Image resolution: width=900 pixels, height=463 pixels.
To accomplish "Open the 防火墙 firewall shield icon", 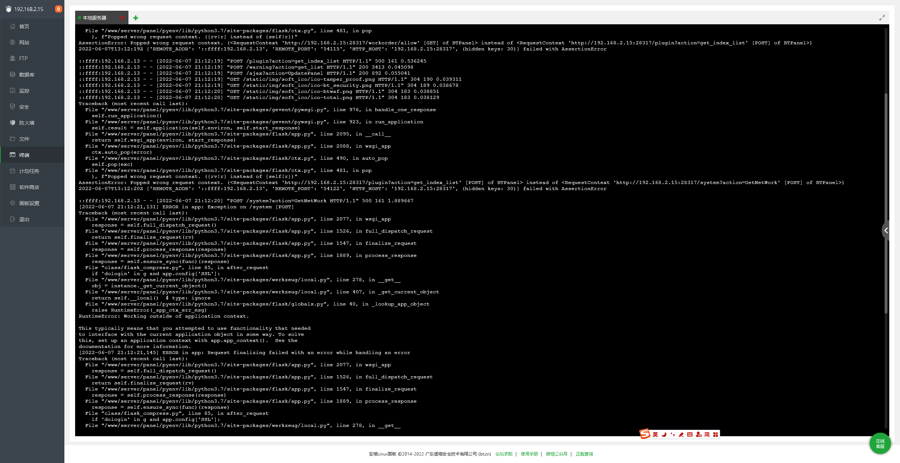I will [13, 123].
